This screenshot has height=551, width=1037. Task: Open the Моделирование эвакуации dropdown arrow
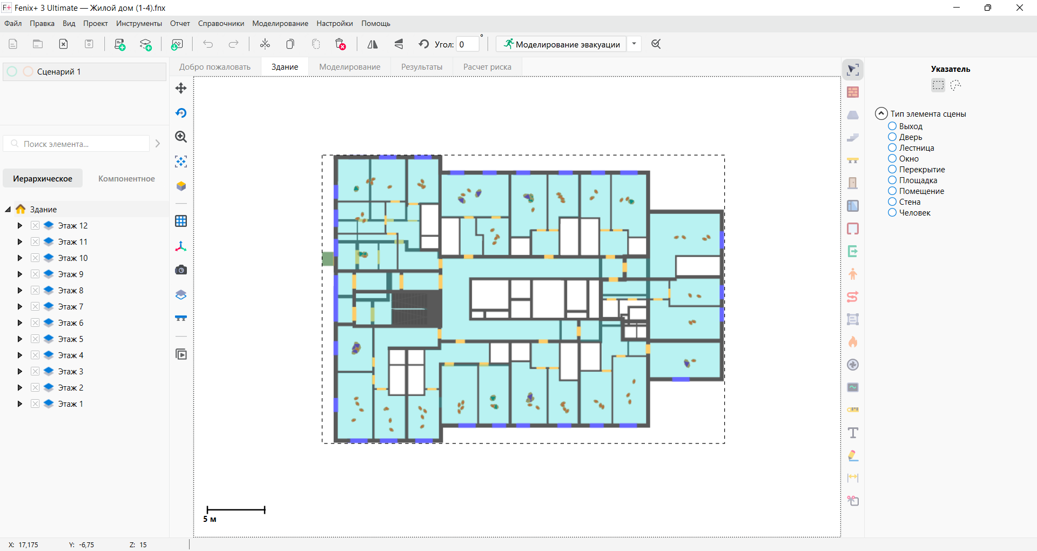(634, 44)
